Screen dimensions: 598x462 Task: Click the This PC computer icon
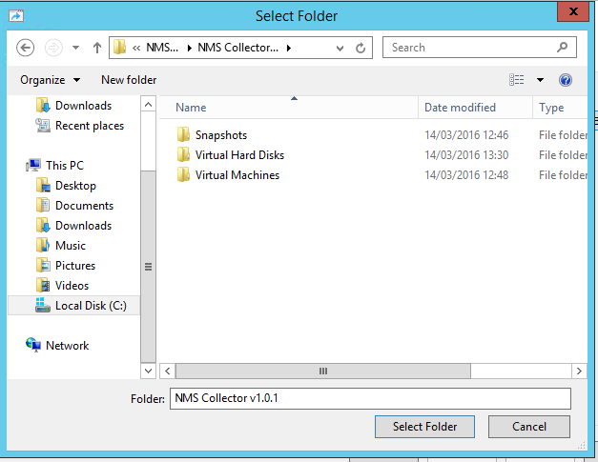click(33, 165)
